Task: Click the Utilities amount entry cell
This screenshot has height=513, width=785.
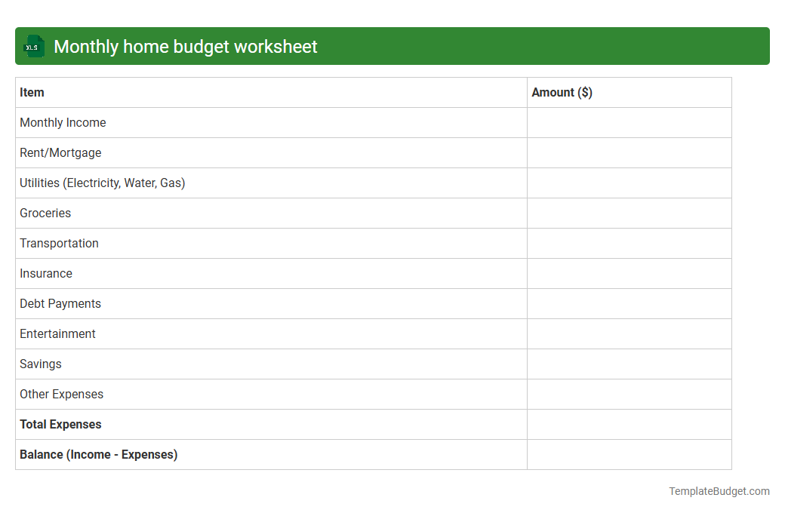Action: (630, 183)
